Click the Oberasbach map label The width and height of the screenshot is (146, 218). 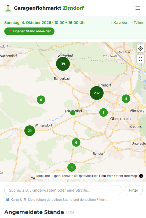[121, 119]
